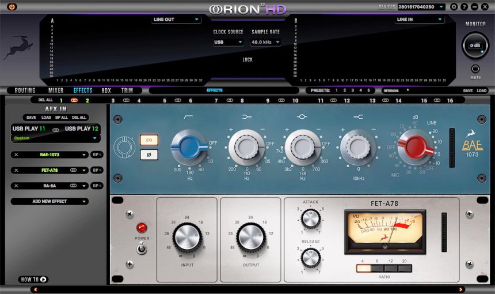Switch to the ROUTING tab
495x294 pixels.
25,91
